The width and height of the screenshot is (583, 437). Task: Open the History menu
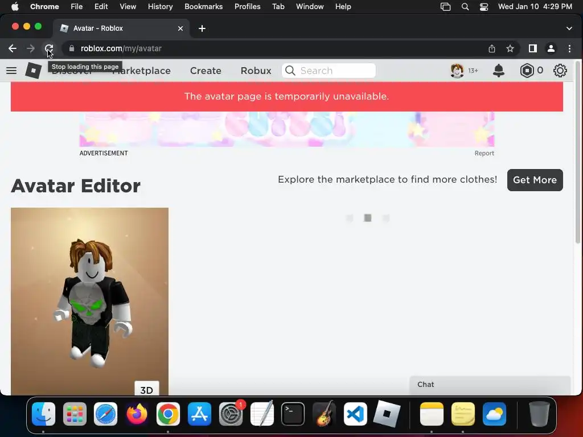(x=160, y=6)
